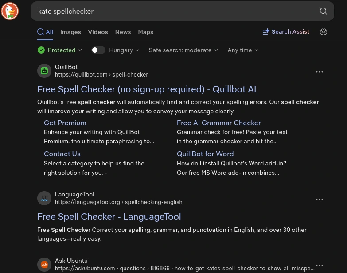Open three-dot menu for QuillBot result
Screen dimensions: 347x273
click(320, 72)
